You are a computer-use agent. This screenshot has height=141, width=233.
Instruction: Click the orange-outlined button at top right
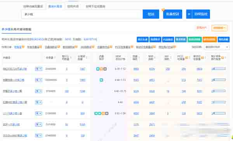(219, 28)
